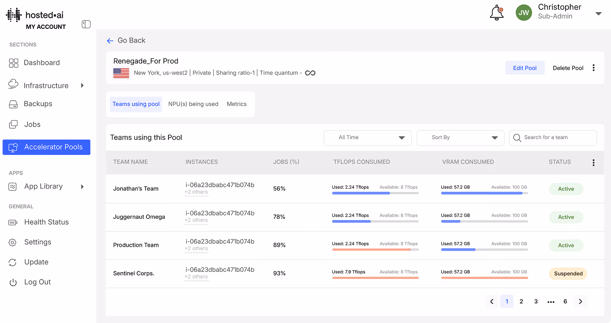
Task: Click Production Team TFLOPS usage bar
Action: (x=375, y=250)
